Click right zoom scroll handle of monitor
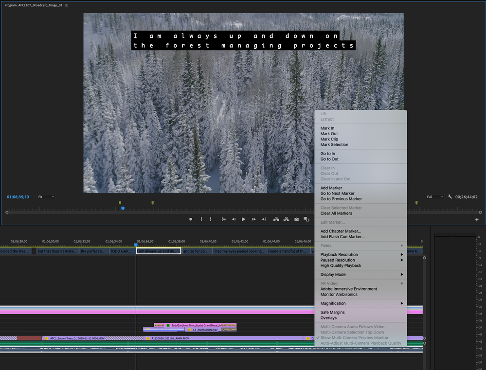The width and height of the screenshot is (486, 370). [x=481, y=212]
